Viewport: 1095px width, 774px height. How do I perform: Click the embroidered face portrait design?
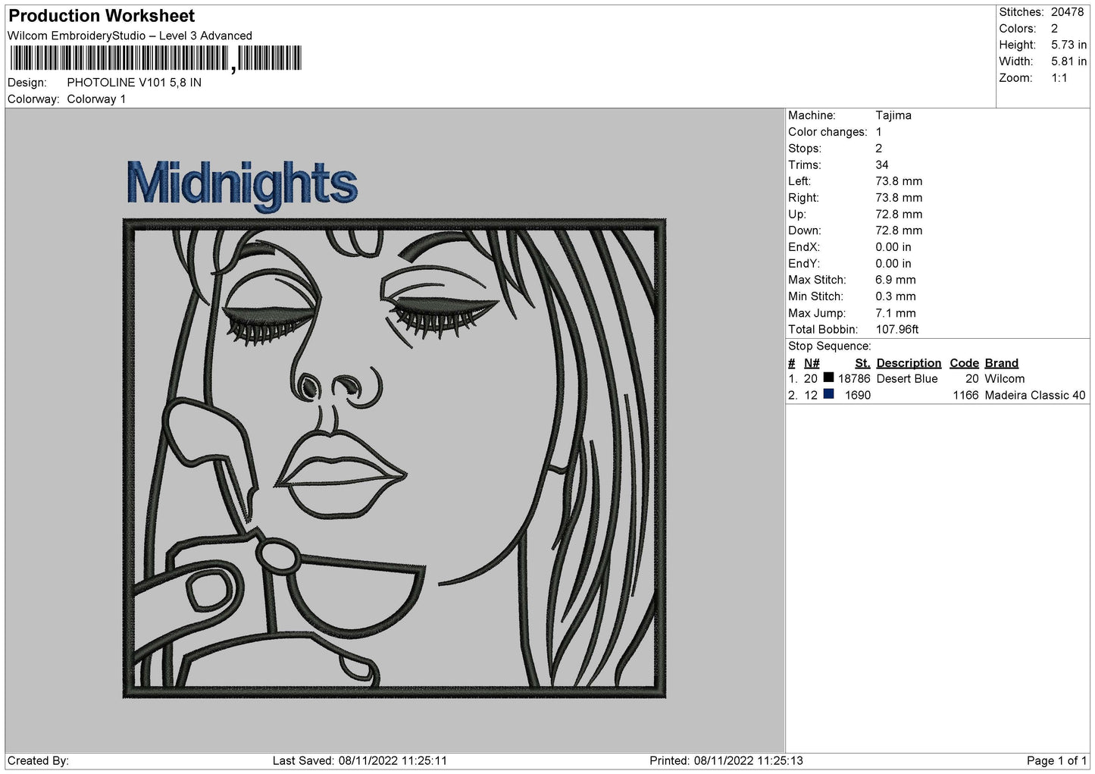(x=394, y=458)
